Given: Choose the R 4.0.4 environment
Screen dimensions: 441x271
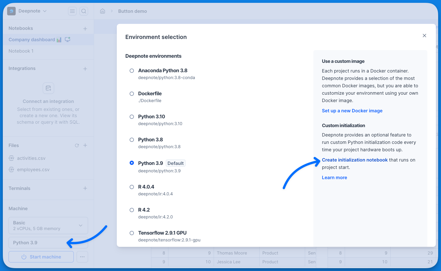Looking at the screenshot, I should click(x=132, y=187).
